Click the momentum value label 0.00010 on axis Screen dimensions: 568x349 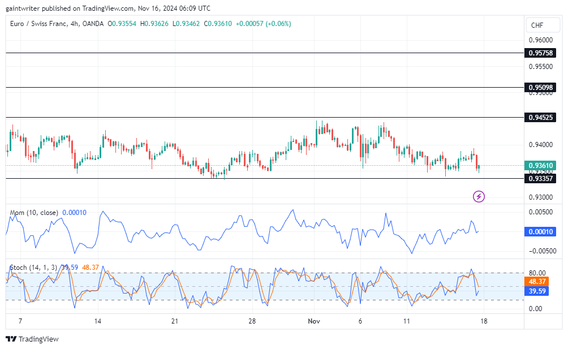[540, 232]
